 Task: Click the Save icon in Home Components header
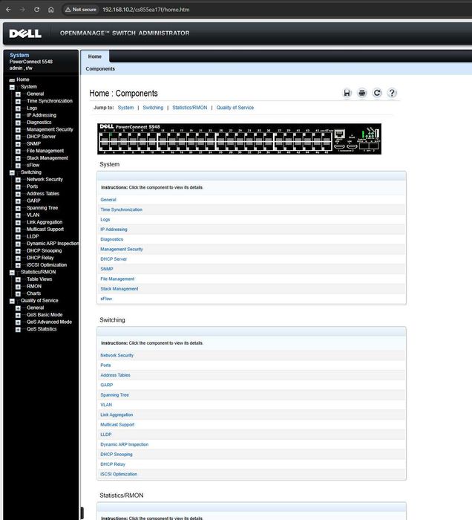pos(347,93)
